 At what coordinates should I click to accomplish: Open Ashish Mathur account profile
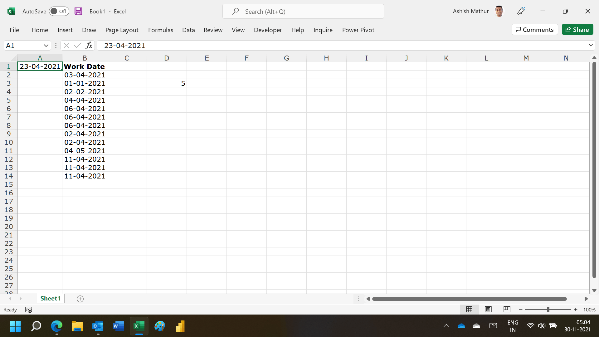tap(478, 11)
